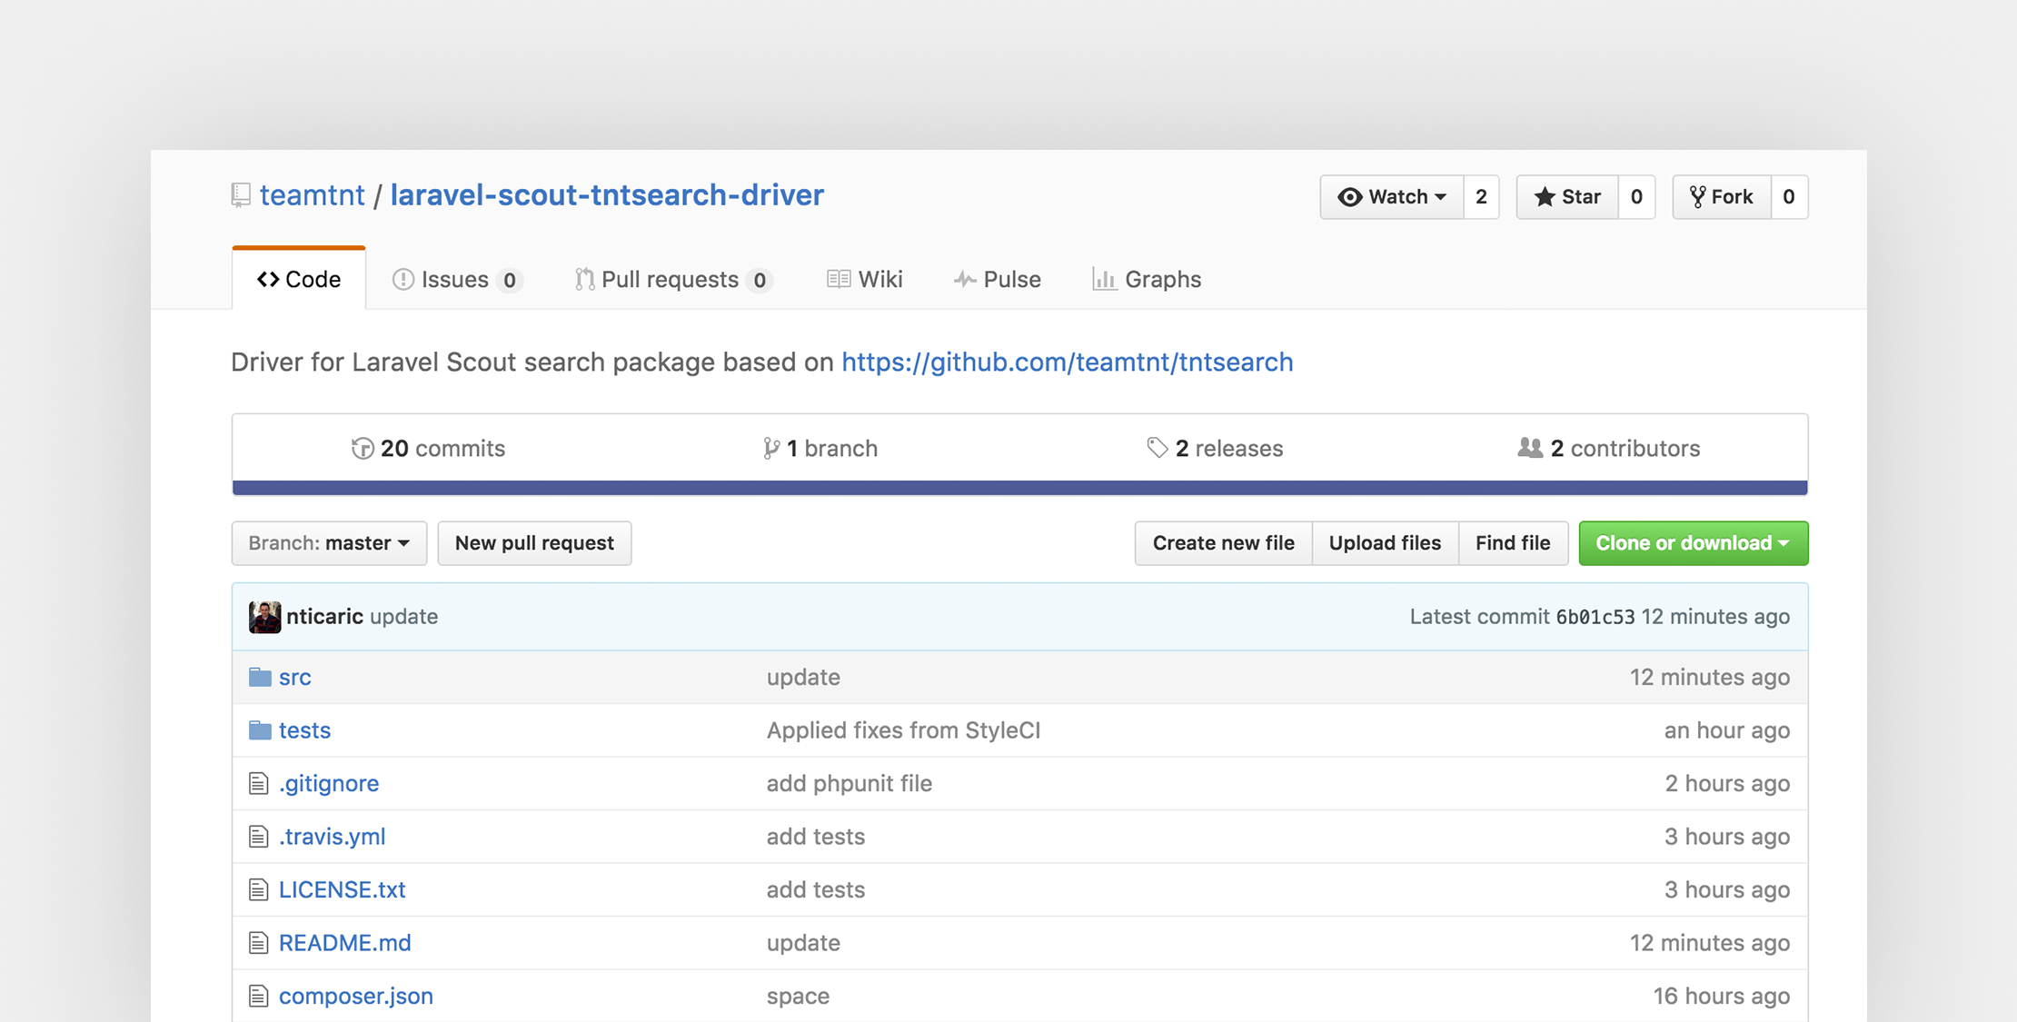2017x1022 pixels.
Task: Click the composer.json file icon
Action: [x=259, y=997]
